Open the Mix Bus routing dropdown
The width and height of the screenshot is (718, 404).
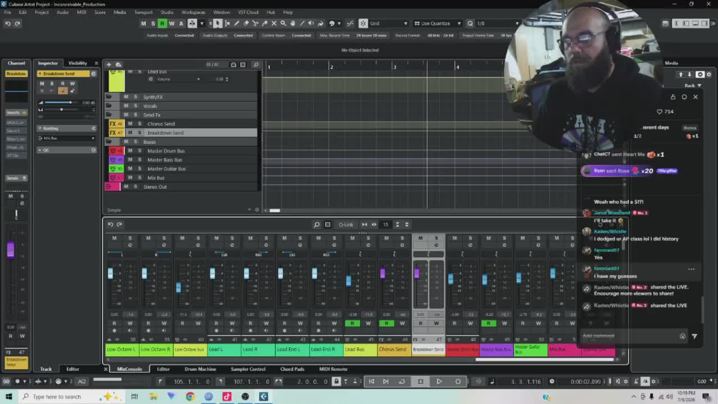click(67, 138)
